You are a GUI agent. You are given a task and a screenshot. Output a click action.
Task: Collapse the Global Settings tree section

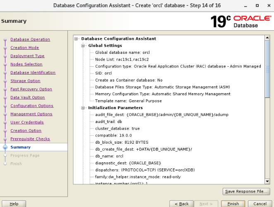(x=83, y=46)
